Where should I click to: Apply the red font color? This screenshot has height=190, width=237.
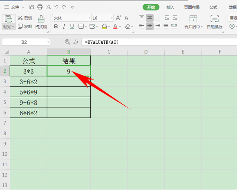click(115, 27)
